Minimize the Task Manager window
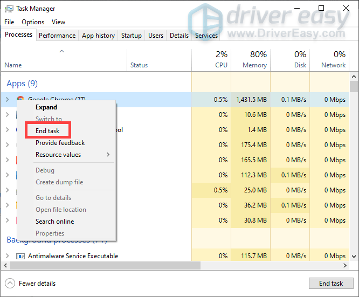Screen dimensions: 359x297 tap(297, 8)
